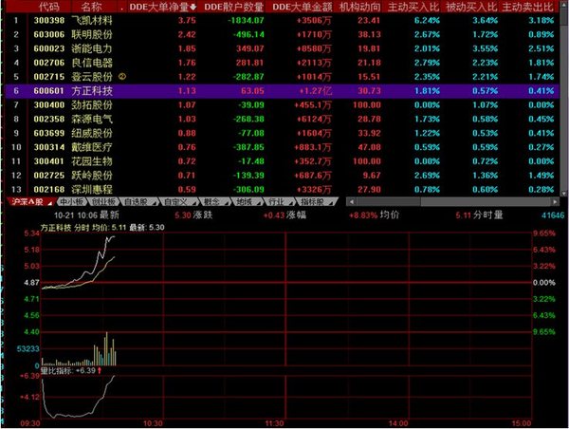
Task: Click the +8580万 amount for 浙能电力
Action: coord(314,48)
